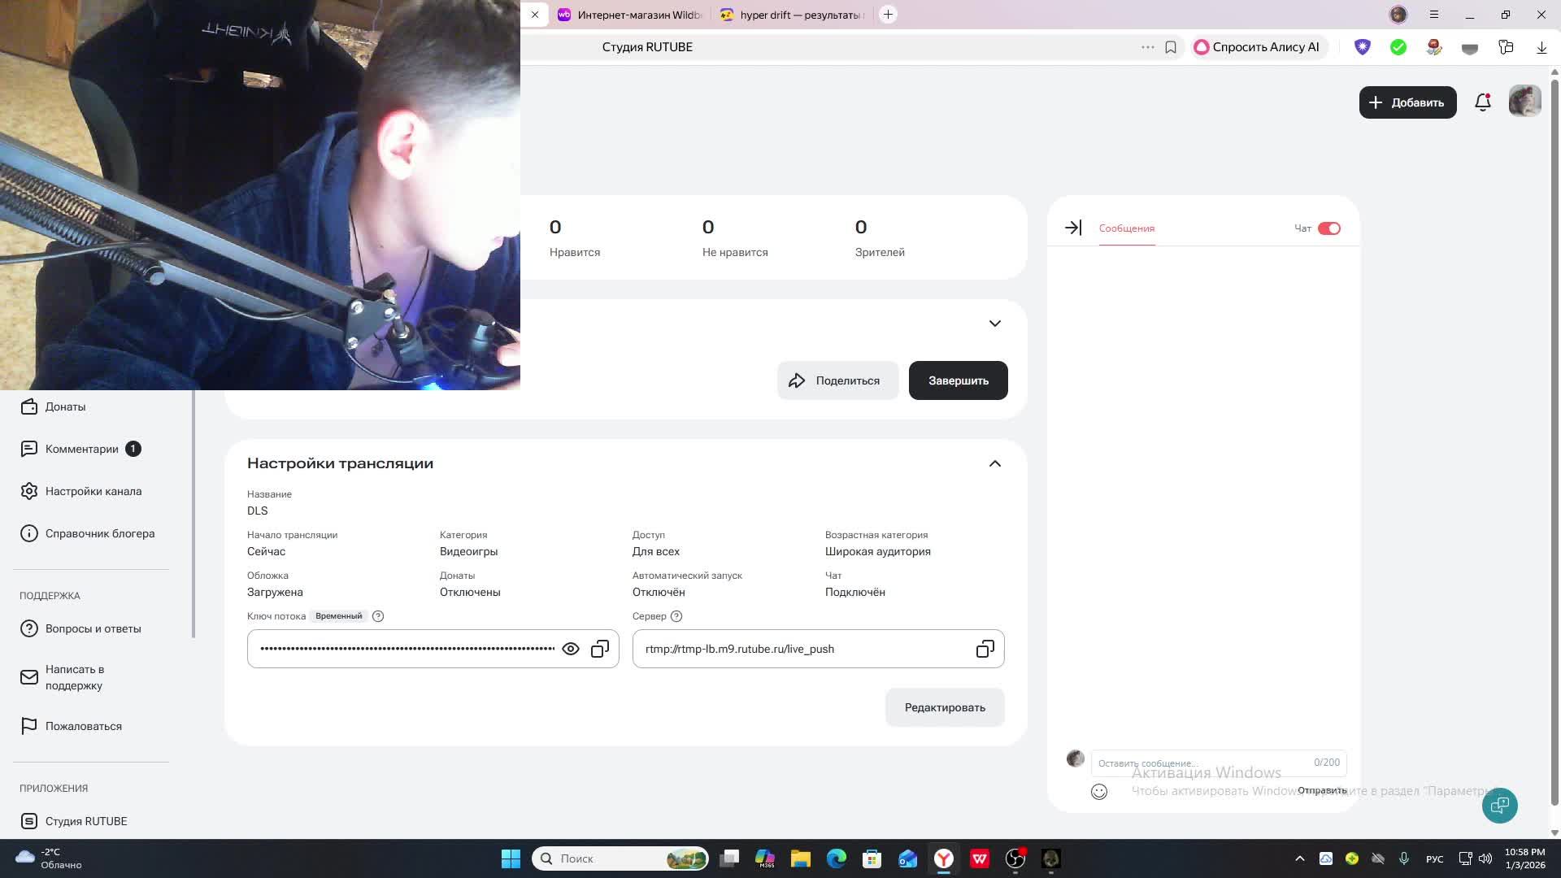Click the Редактировать button

(944, 707)
